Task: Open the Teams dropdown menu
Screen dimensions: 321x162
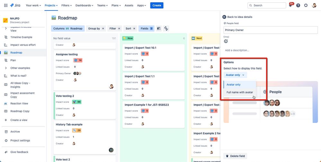Action: [x=103, y=5]
